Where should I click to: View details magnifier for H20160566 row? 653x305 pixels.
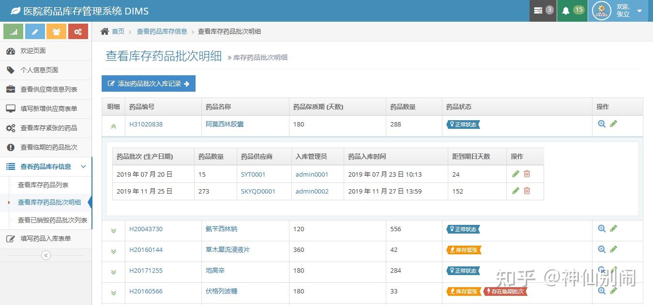click(x=602, y=291)
